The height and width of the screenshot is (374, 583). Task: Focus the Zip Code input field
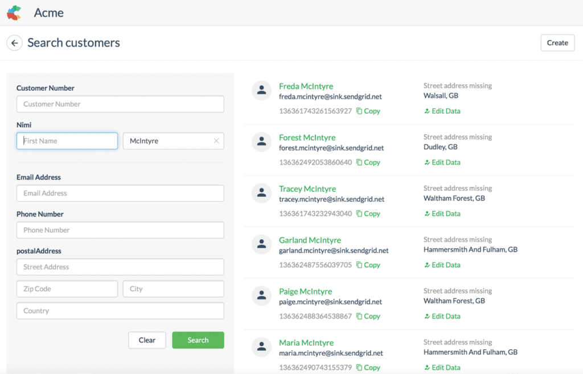(x=67, y=289)
